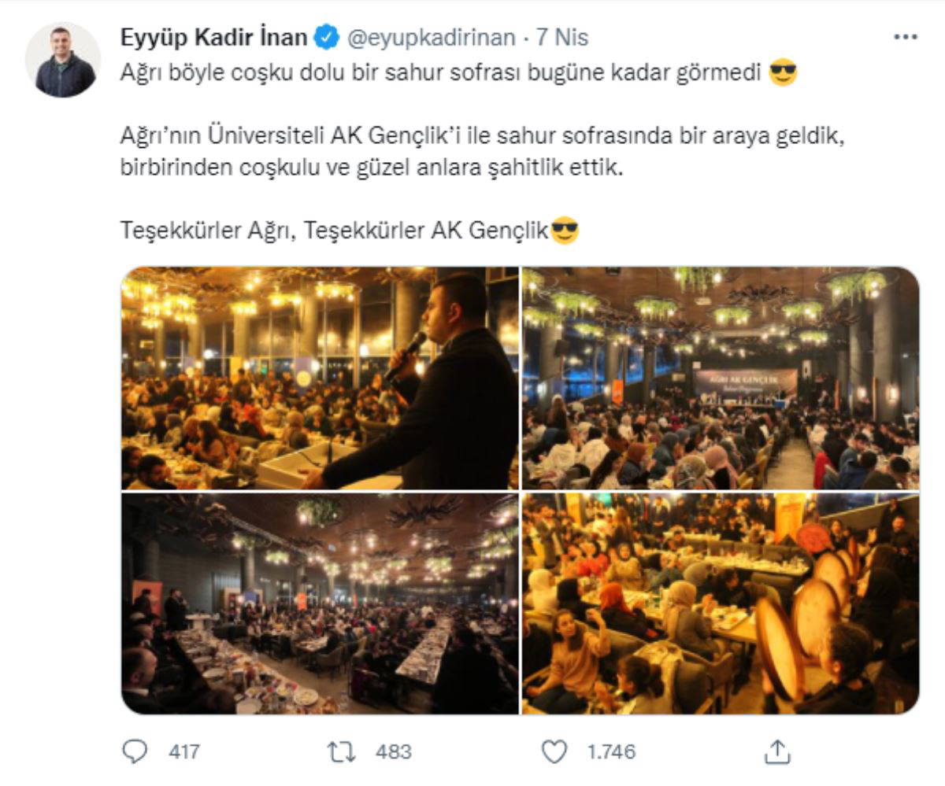Screen dimensions: 945x786
Task: Open the bottom-right photo with the drums
Action: [x=720, y=603]
